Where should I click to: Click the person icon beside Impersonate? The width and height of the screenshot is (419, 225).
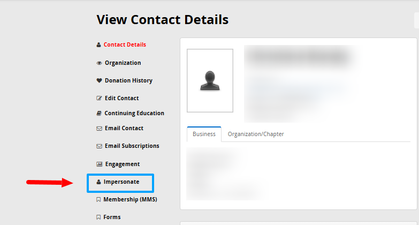98,182
